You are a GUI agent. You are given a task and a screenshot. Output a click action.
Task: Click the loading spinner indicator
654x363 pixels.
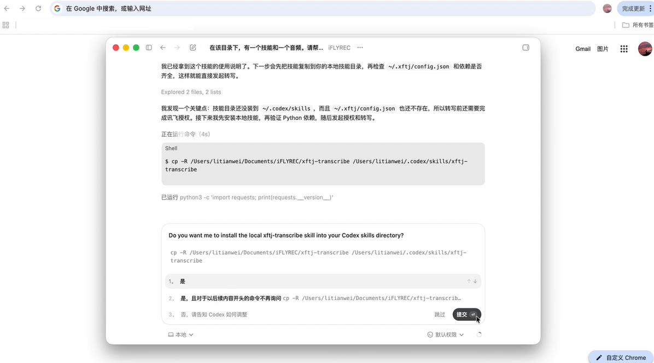point(479,335)
